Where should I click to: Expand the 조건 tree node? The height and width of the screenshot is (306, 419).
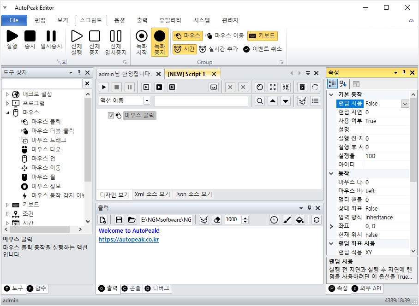pos(7,214)
